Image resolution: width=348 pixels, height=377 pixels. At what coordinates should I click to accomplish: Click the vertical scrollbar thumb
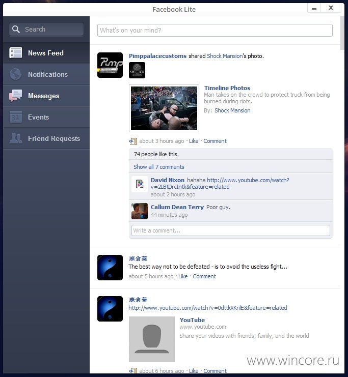pos(342,33)
